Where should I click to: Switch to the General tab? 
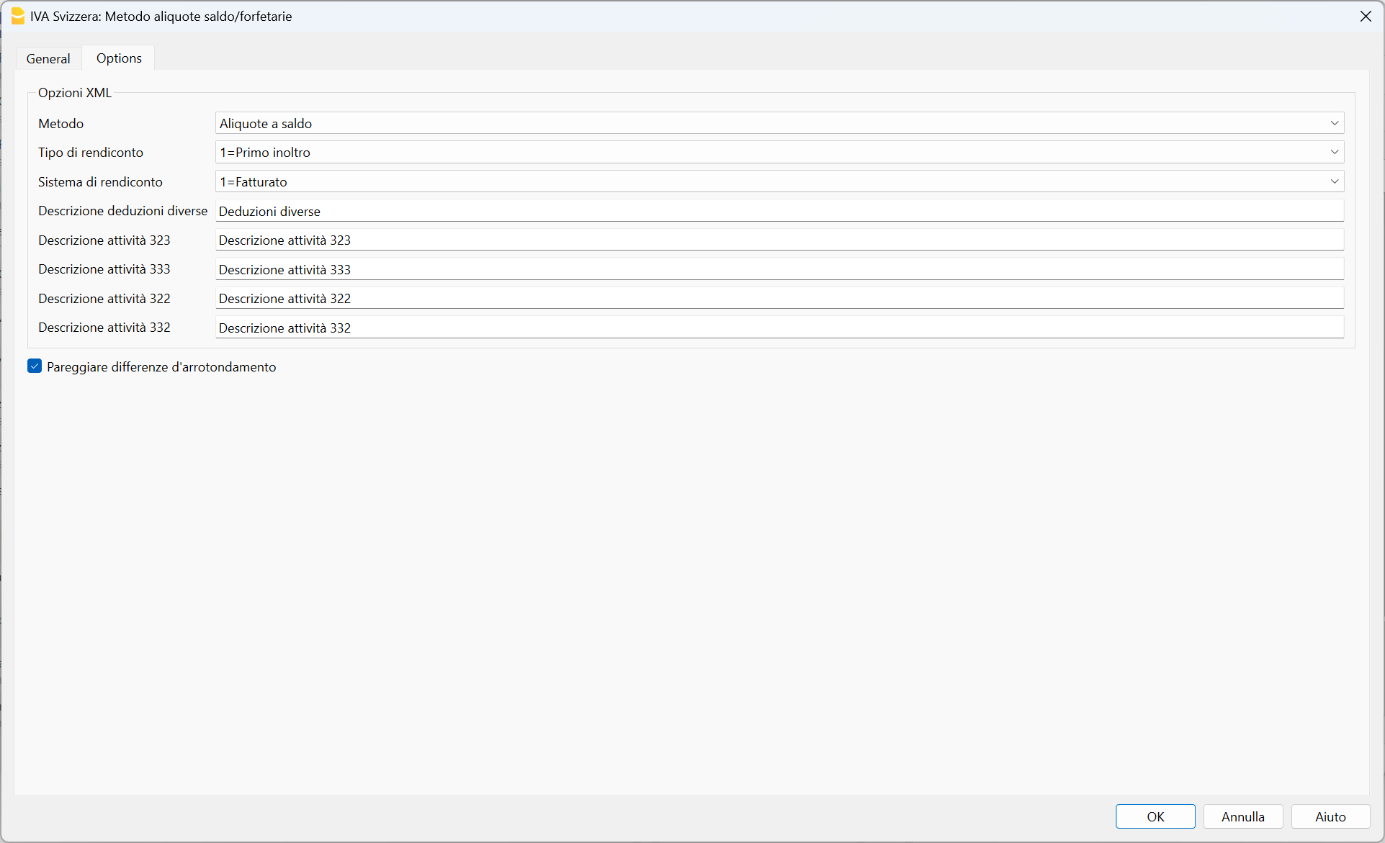click(x=48, y=58)
